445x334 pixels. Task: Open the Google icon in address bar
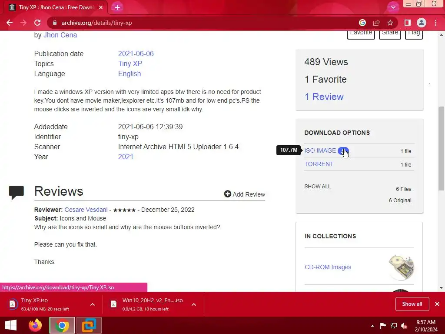tap(362, 23)
